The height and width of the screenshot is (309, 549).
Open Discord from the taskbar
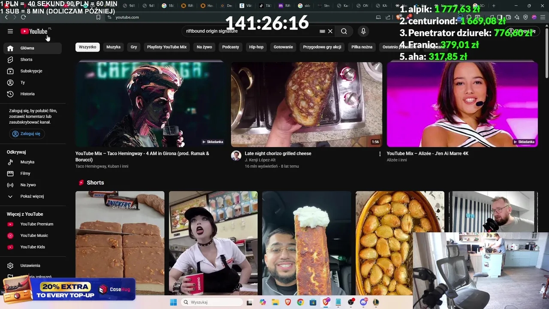pos(364,302)
